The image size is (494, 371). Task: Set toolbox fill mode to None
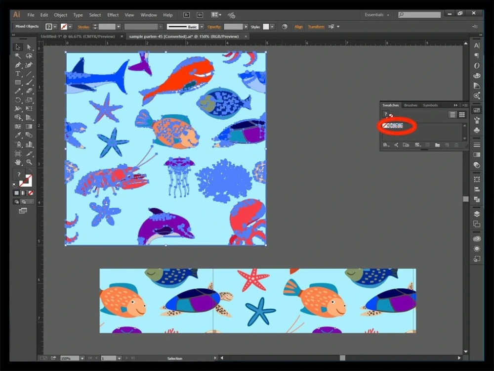[x=31, y=193]
